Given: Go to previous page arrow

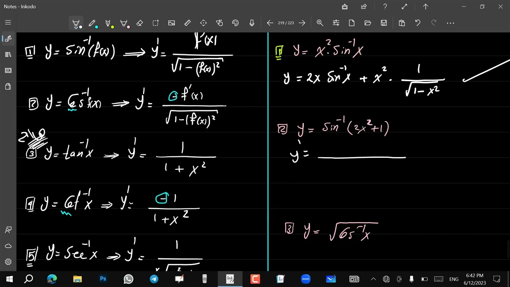Looking at the screenshot, I should pyautogui.click(x=270, y=23).
